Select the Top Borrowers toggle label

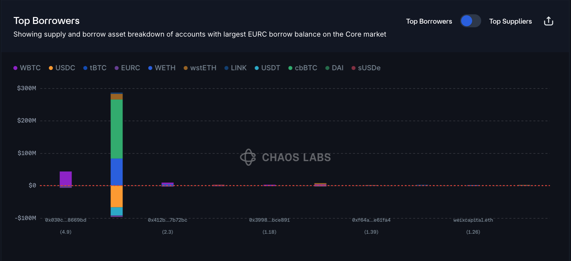429,21
